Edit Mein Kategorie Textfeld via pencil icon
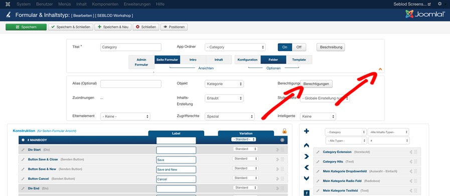The height and width of the screenshot is (196, 450). (x=318, y=190)
